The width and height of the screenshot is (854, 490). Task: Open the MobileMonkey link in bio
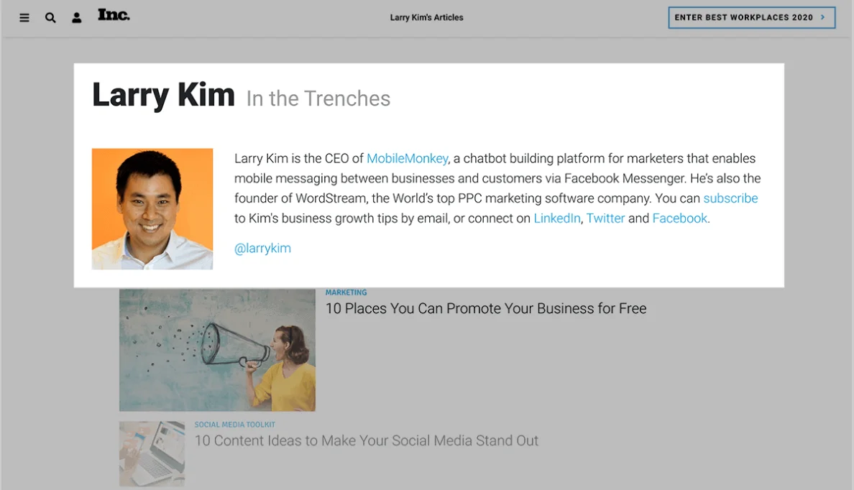pyautogui.click(x=407, y=159)
